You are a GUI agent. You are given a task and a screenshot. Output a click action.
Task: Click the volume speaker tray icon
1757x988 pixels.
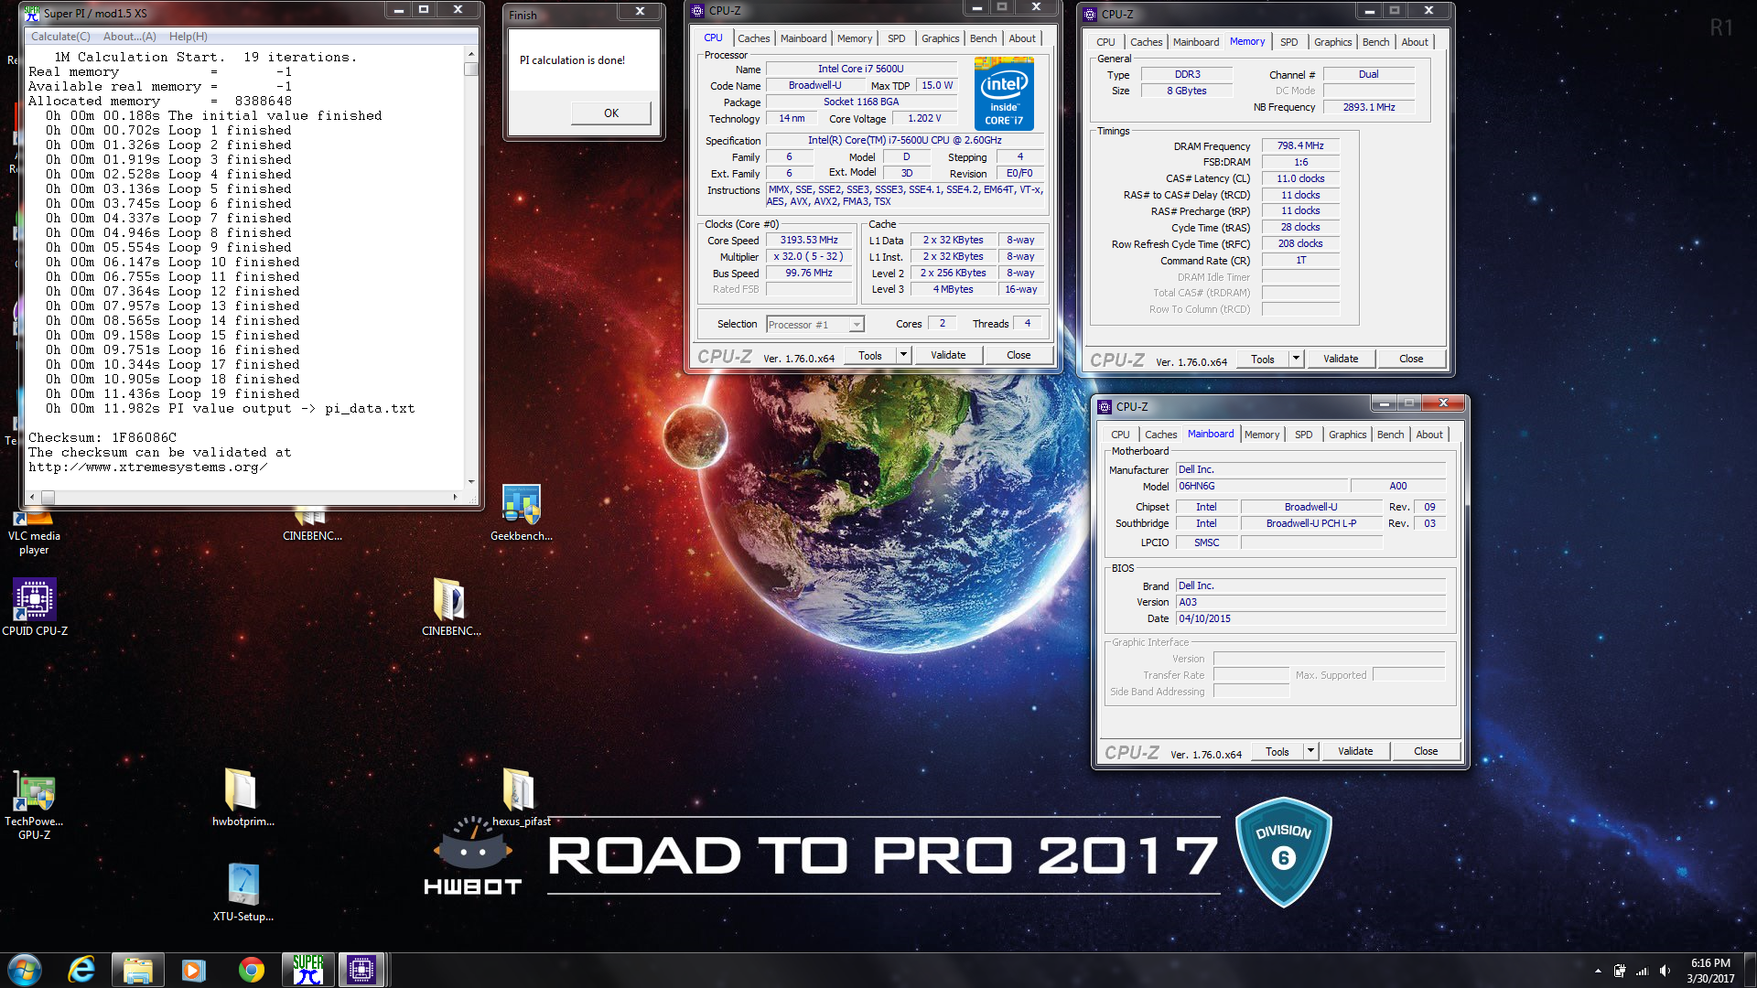coord(1665,971)
